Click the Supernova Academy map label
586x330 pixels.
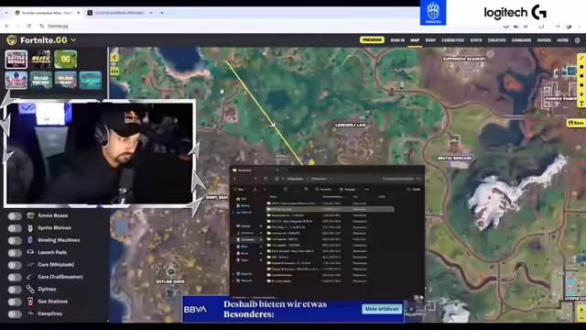coord(464,59)
